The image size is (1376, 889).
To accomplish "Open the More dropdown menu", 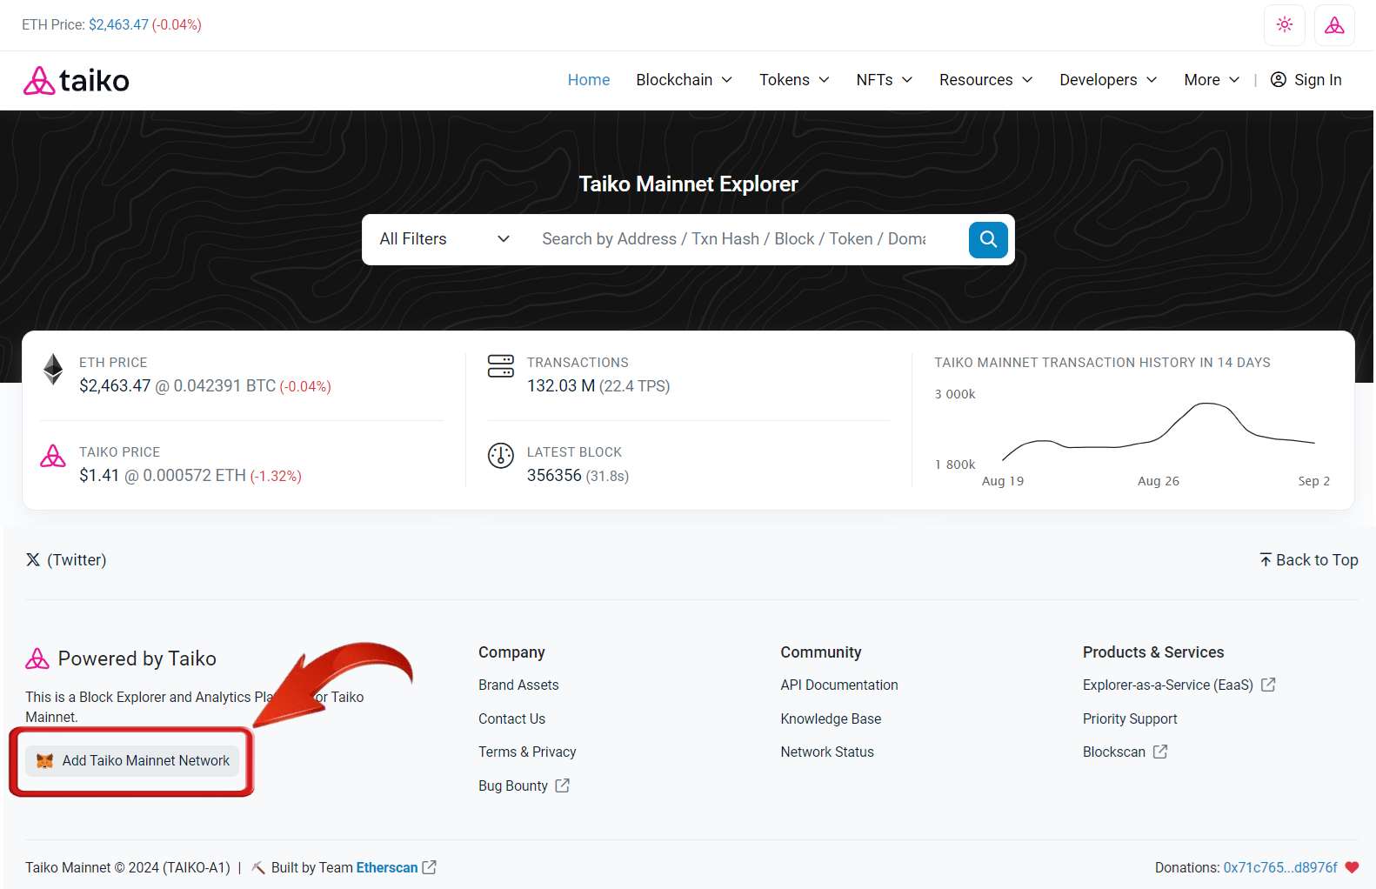I will click(1212, 80).
